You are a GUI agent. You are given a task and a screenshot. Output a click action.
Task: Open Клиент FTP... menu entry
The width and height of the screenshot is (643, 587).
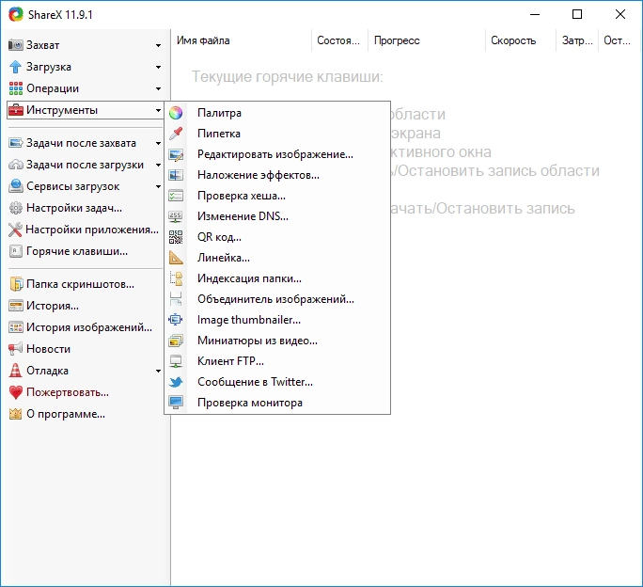(x=277, y=361)
